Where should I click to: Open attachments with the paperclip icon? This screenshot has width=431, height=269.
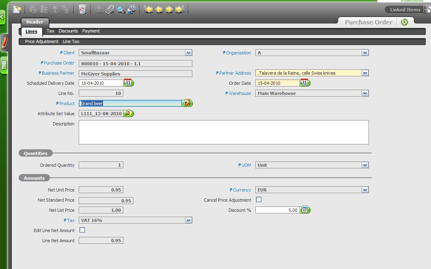pos(110,9)
